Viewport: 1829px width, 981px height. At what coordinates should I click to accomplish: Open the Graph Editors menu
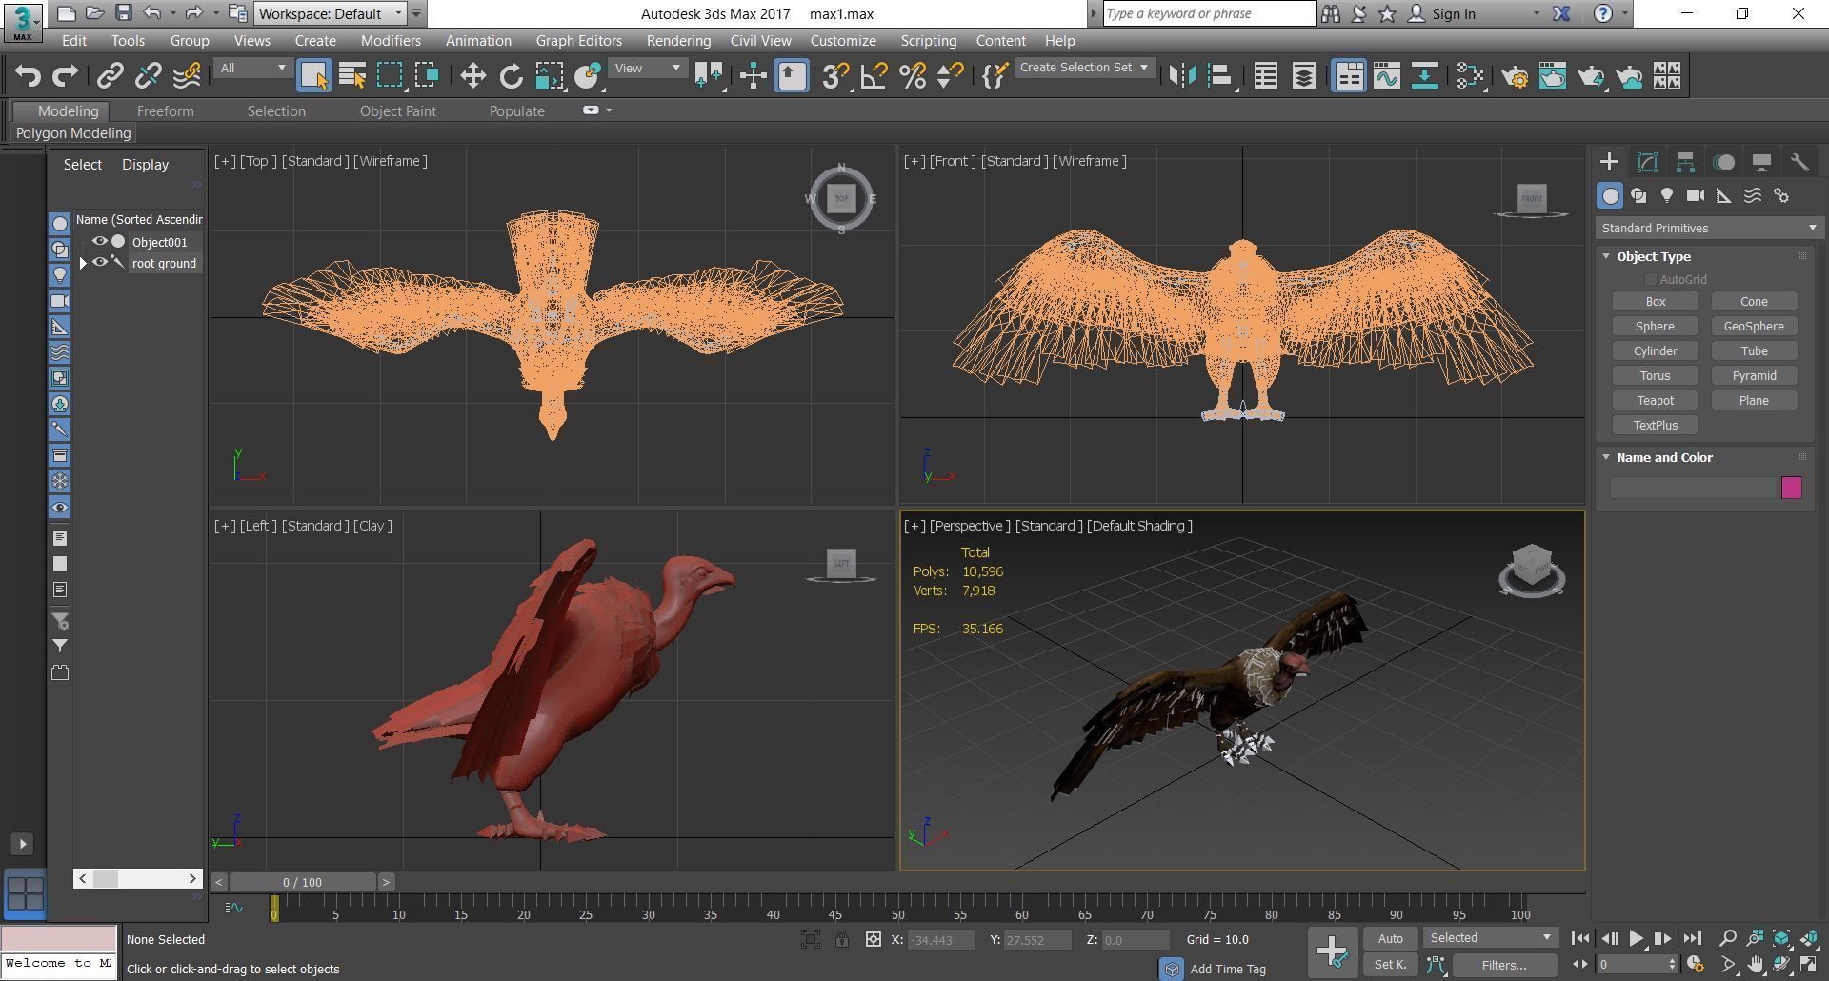(578, 40)
